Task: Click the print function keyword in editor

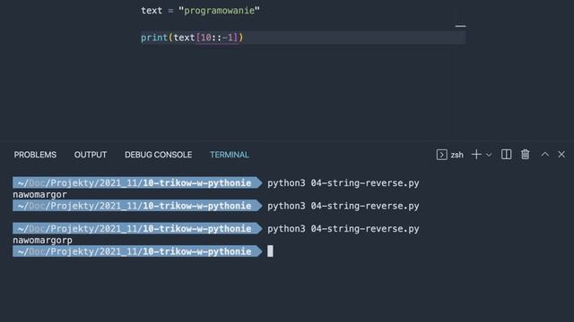Action: 154,38
